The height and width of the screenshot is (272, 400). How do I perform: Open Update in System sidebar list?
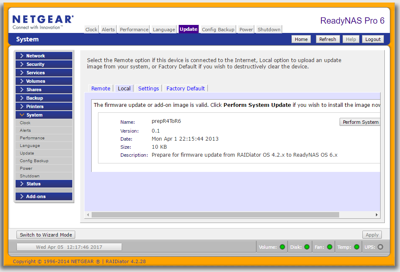pyautogui.click(x=44, y=153)
